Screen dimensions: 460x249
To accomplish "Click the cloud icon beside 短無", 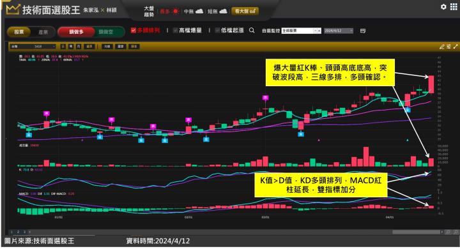I will (x=223, y=11).
